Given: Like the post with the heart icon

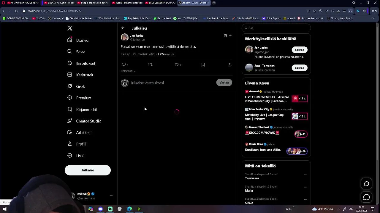Looking at the screenshot, I should point(178,64).
